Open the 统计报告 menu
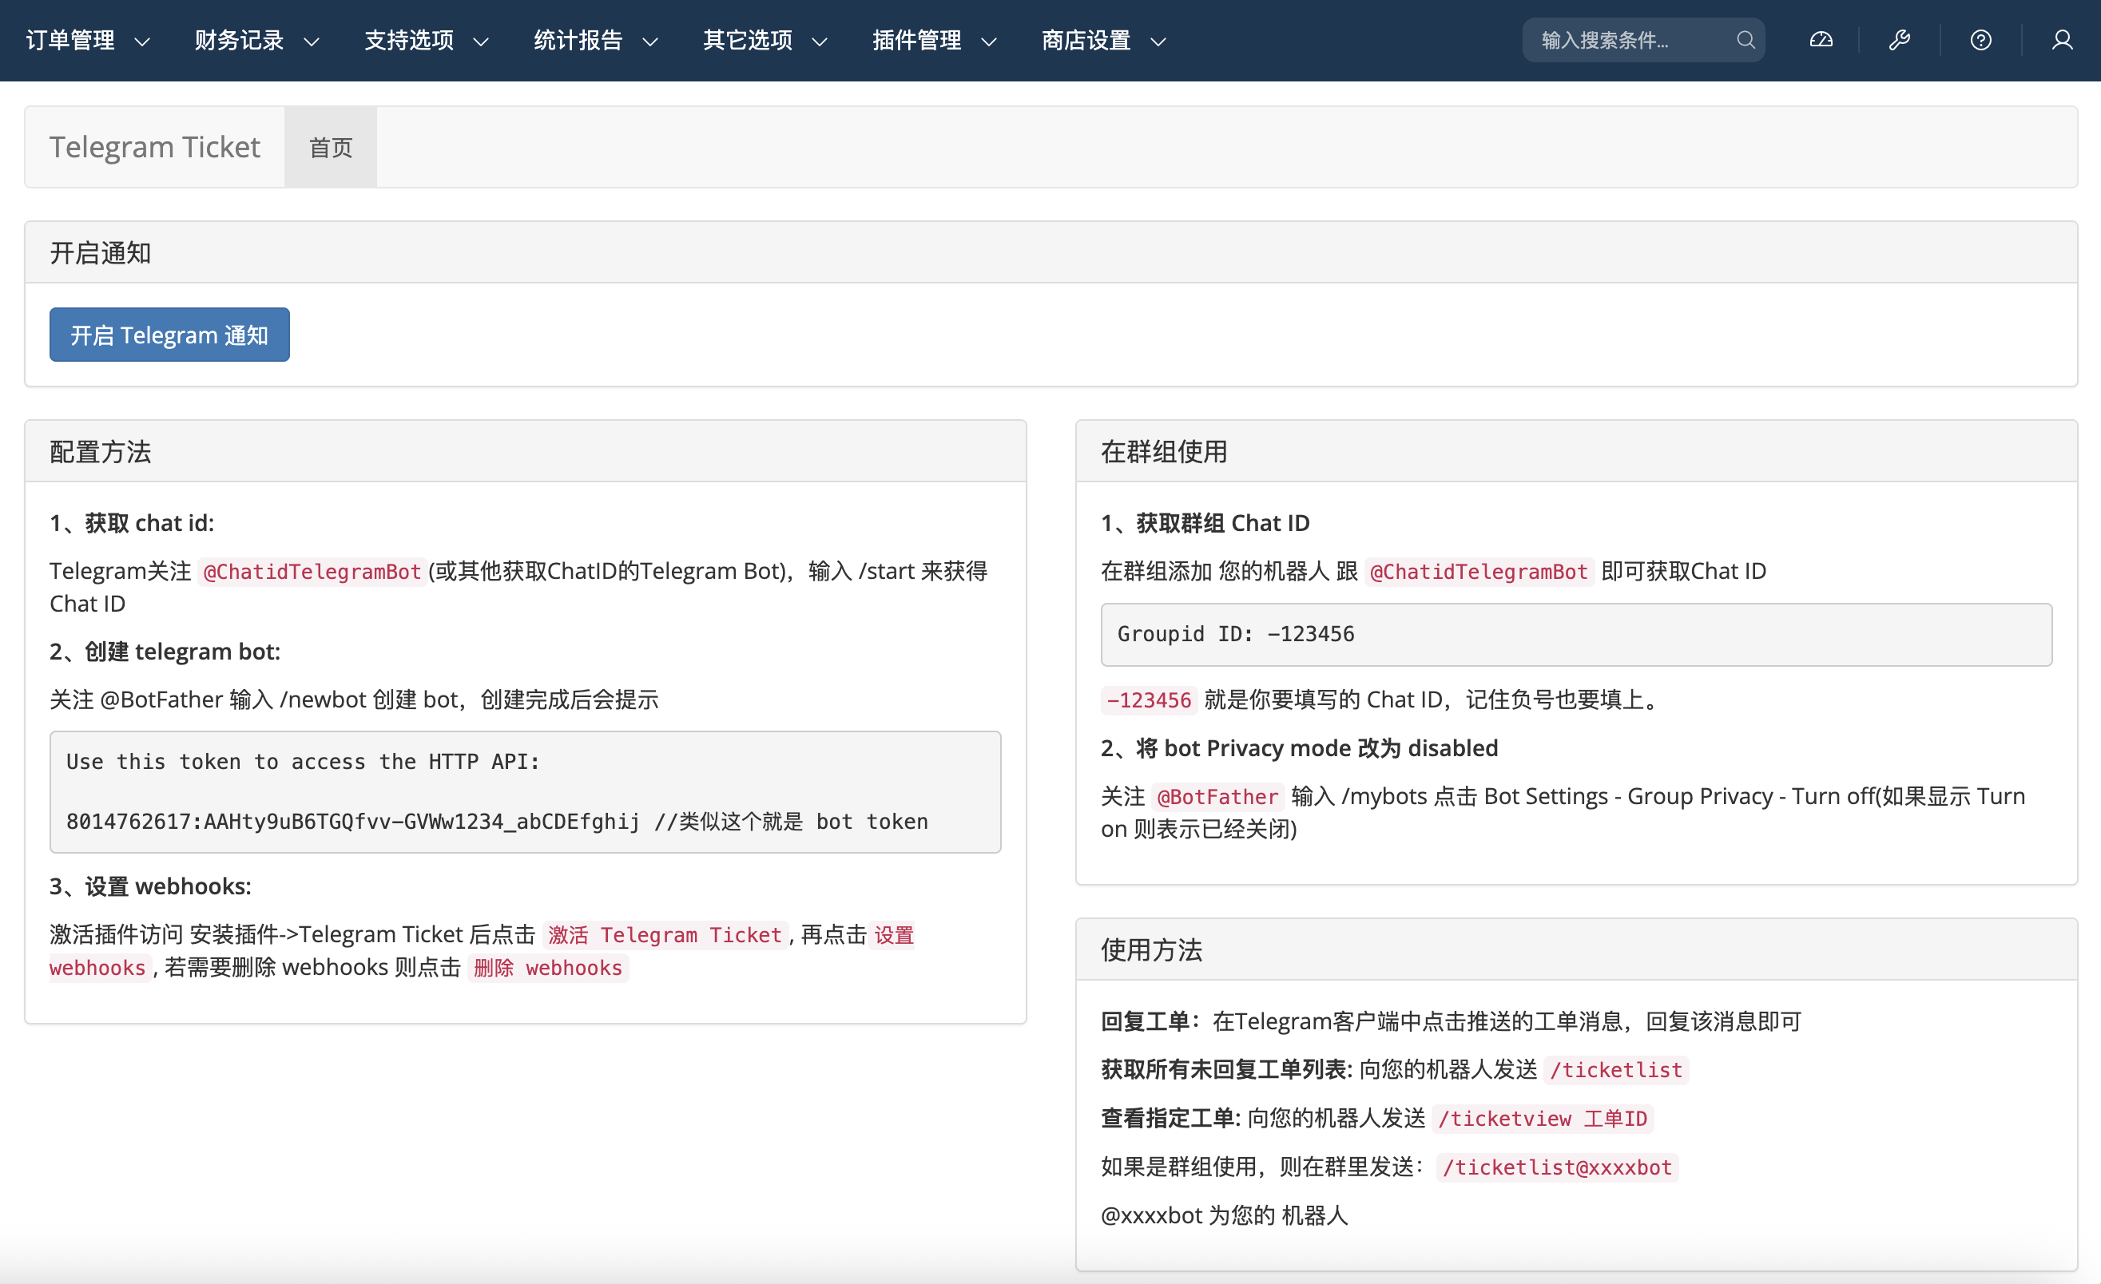This screenshot has height=1284, width=2101. click(x=594, y=39)
